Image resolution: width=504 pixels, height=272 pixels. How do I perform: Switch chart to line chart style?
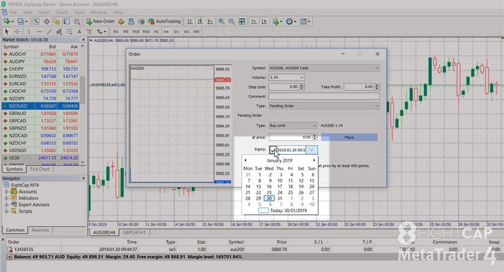click(x=210, y=22)
